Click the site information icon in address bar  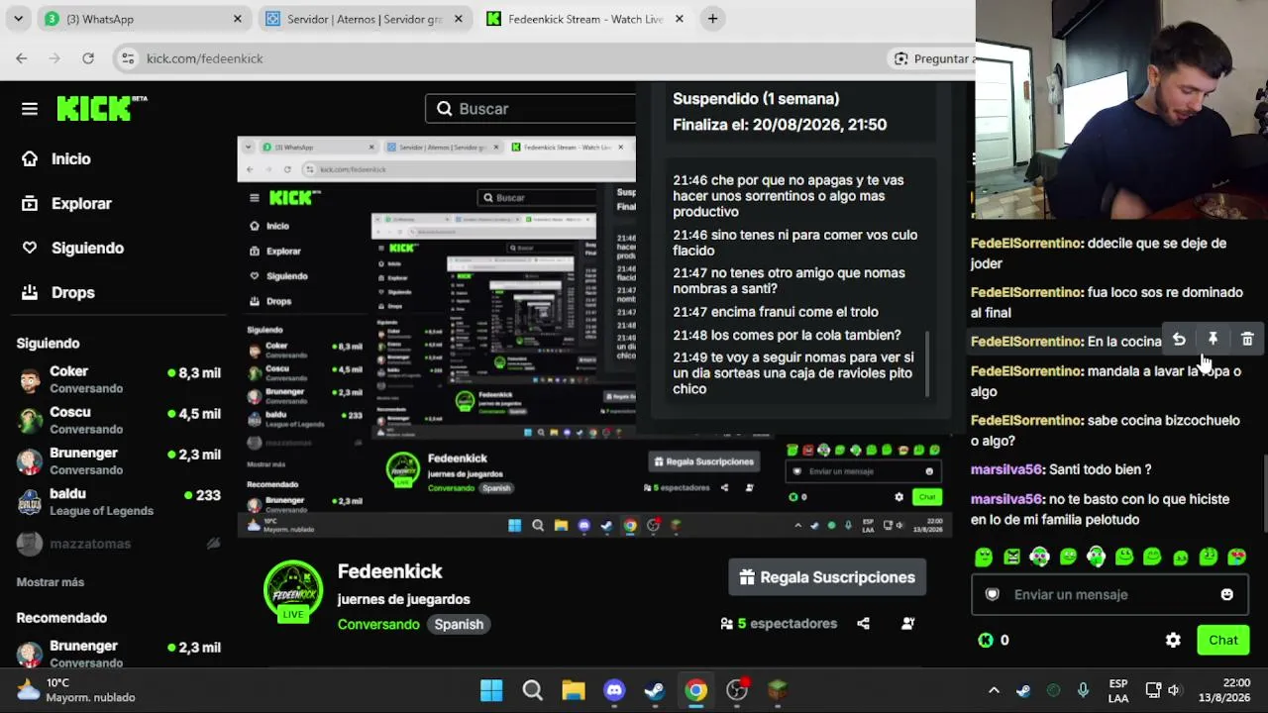128,58
